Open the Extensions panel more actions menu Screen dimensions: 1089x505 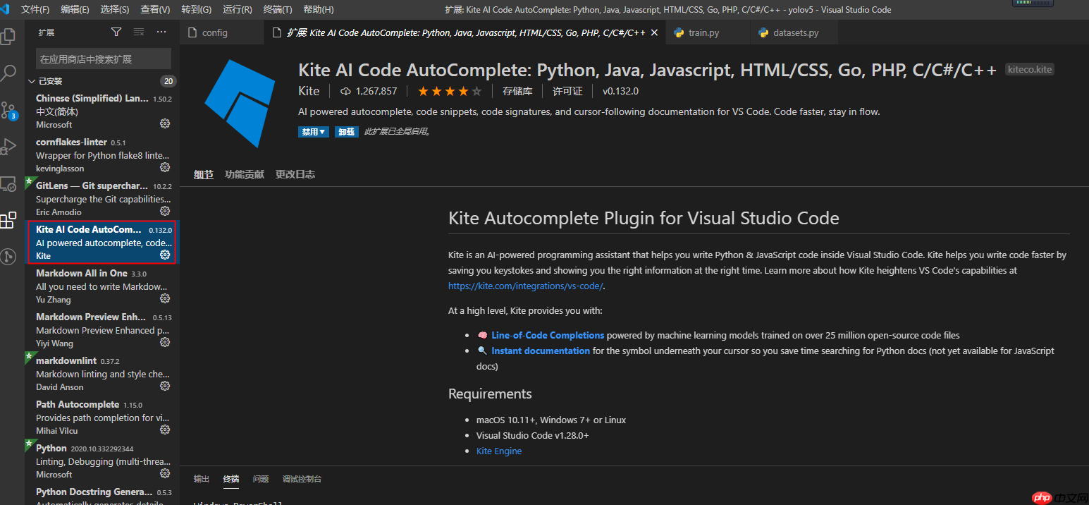tap(161, 32)
